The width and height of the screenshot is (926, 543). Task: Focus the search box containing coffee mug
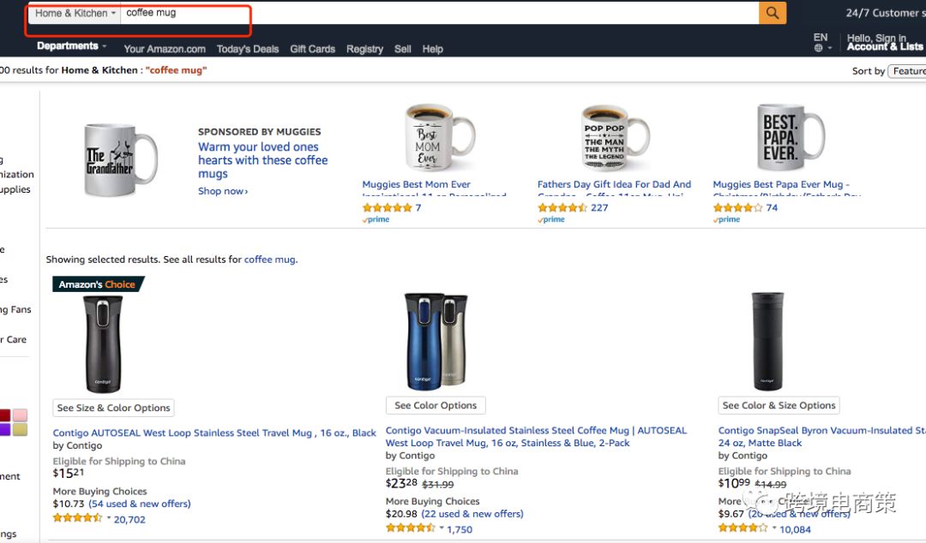pyautogui.click(x=437, y=13)
